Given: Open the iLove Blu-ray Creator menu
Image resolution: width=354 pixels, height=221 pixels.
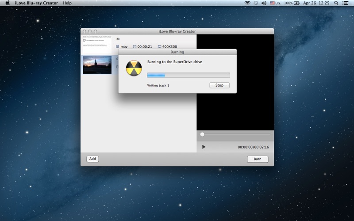Looking at the screenshot, I should (36, 3).
